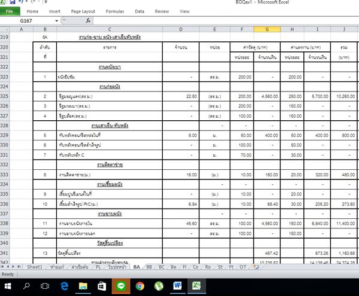
Task: Select column E header
Action: 215,29
